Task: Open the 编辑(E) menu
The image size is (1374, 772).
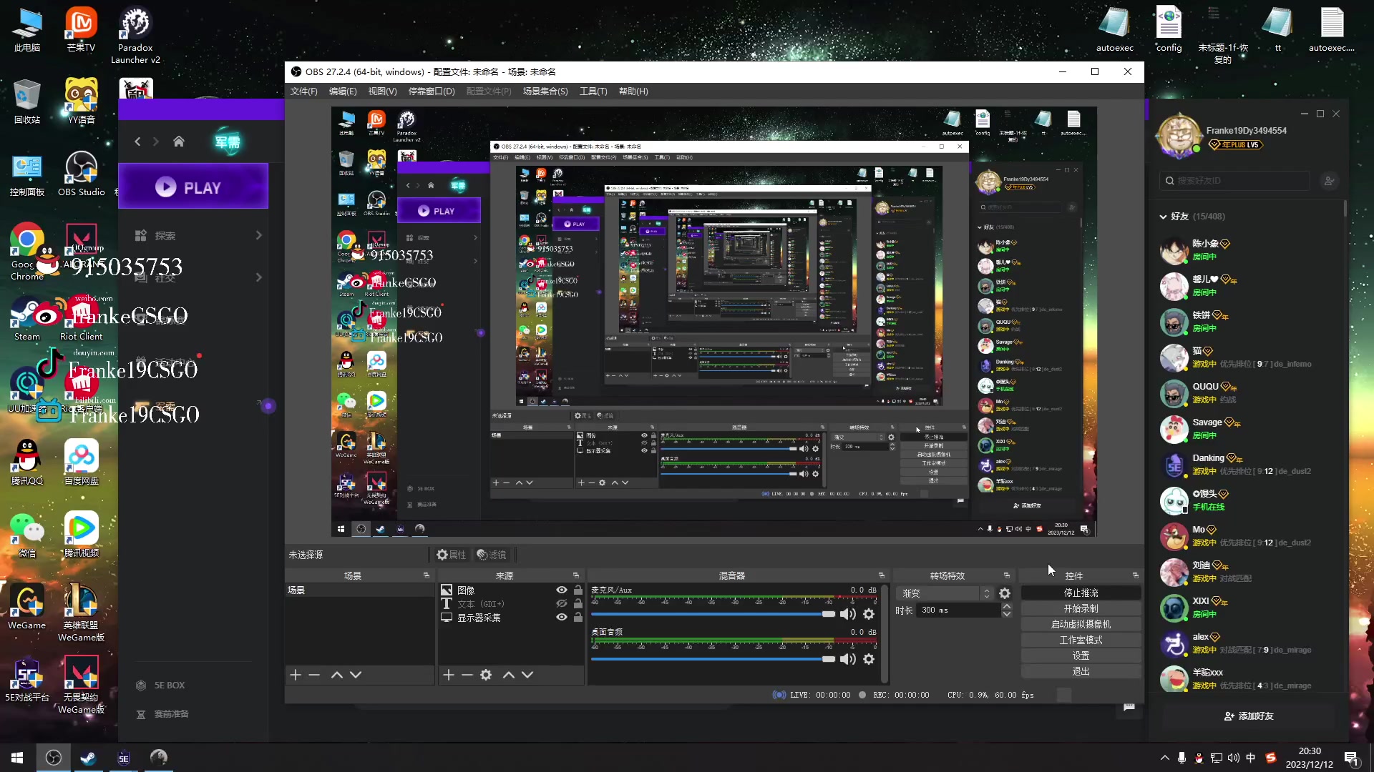Action: point(343,91)
